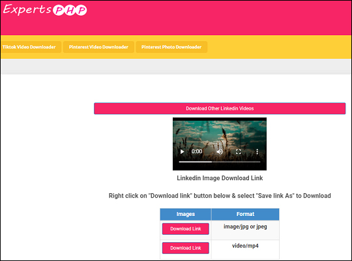
Task: Click the ExpertsPHP logo
Action: 45,10
